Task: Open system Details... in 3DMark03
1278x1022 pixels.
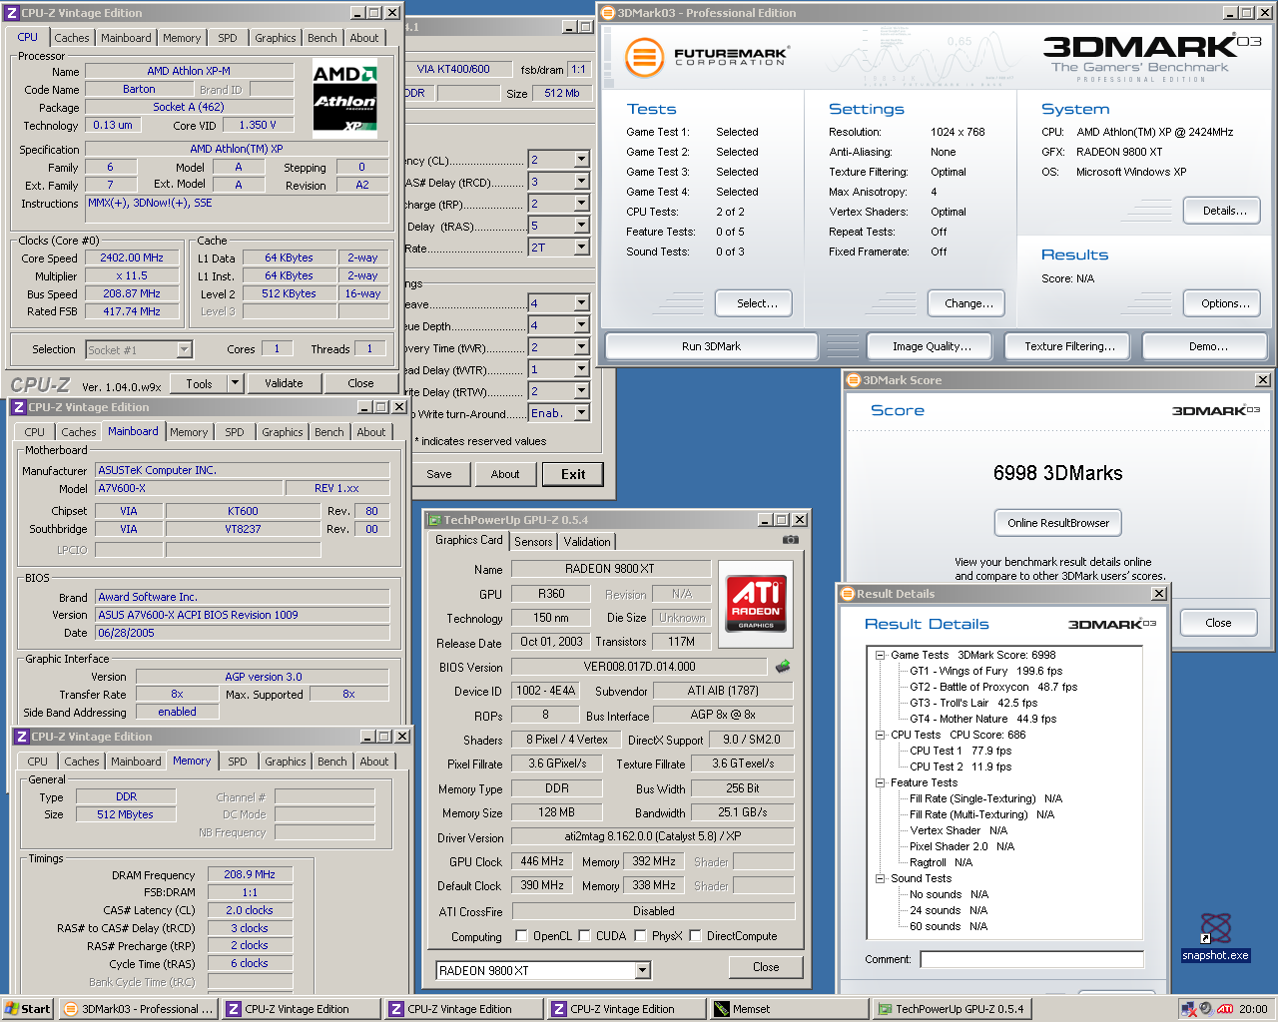Action: pos(1222,211)
